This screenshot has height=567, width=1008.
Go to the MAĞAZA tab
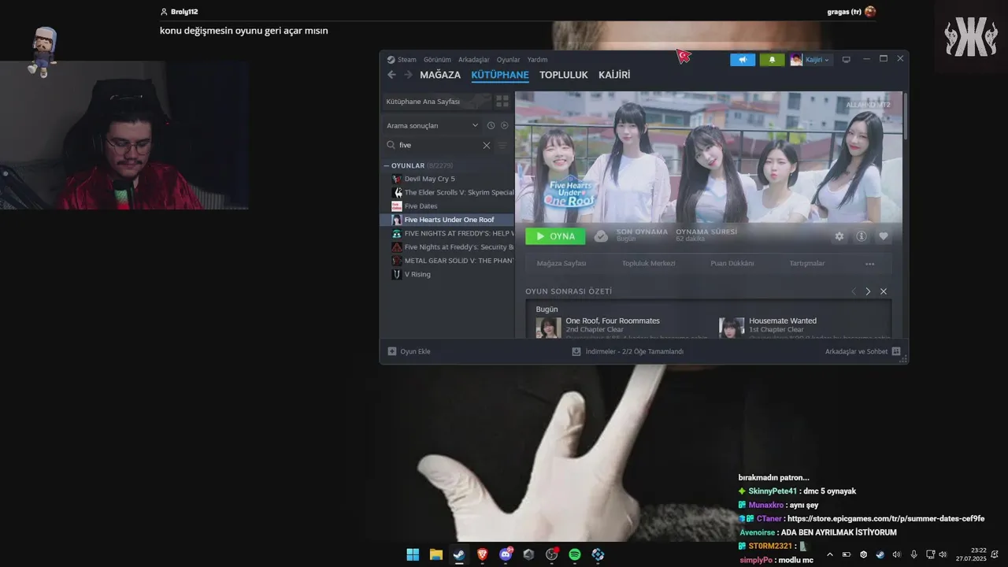click(440, 75)
